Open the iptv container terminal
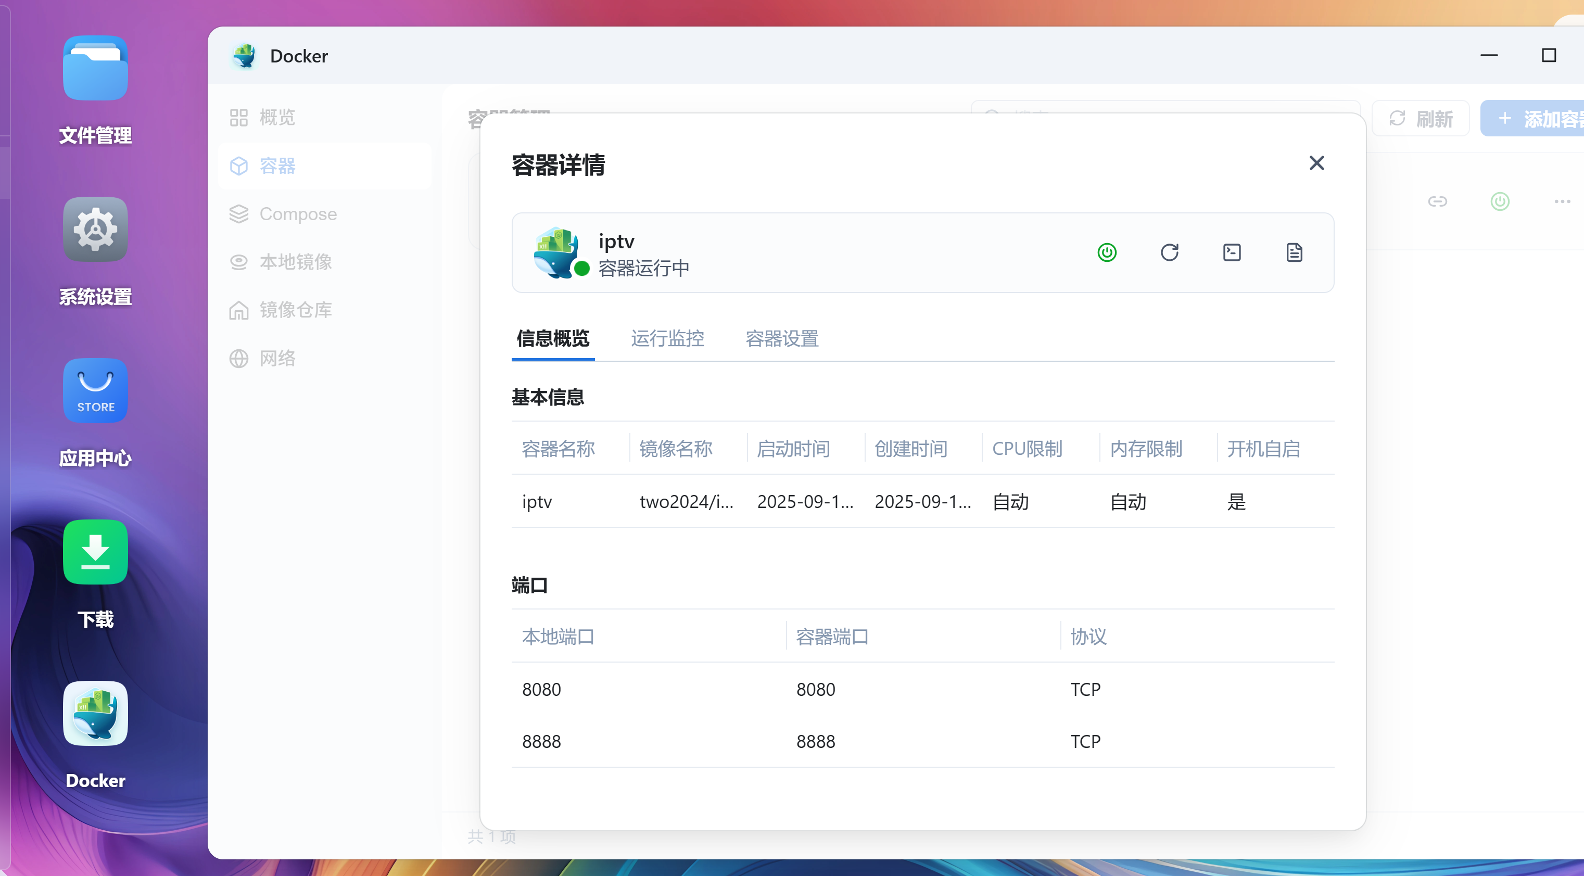Screen dimensions: 1584x876 pos(1232,252)
